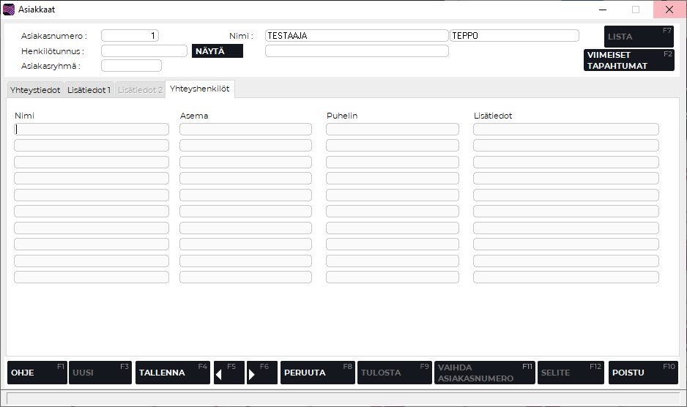Save with the TALLENNA button
The image size is (687, 407).
coord(172,373)
